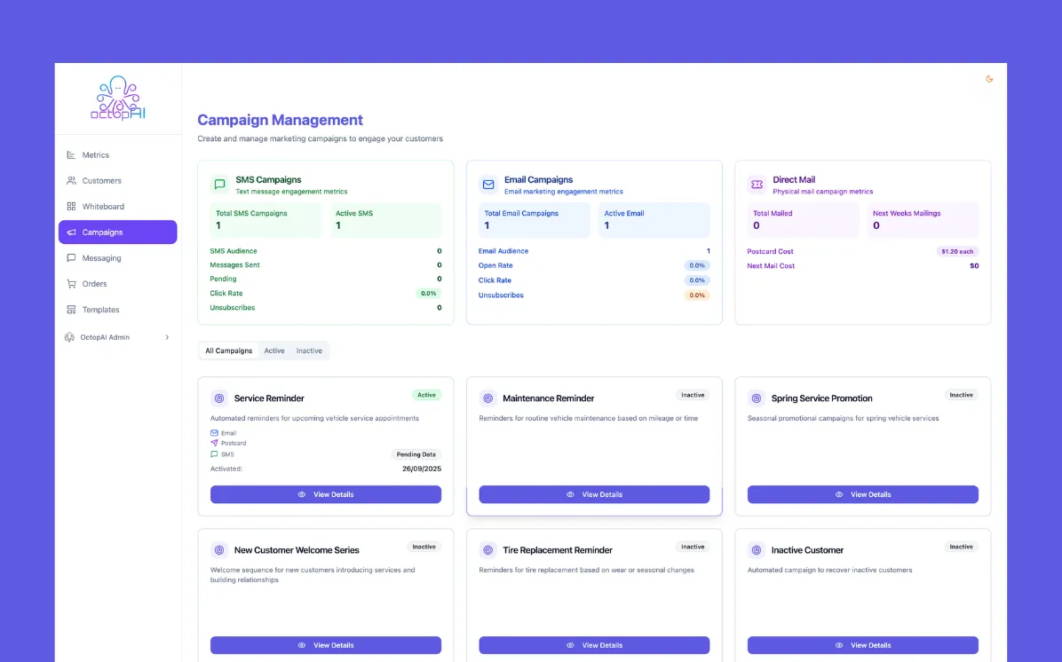This screenshot has height=662, width=1062.
Task: Switch to the Inactive campaigns tab
Action: [309, 351]
